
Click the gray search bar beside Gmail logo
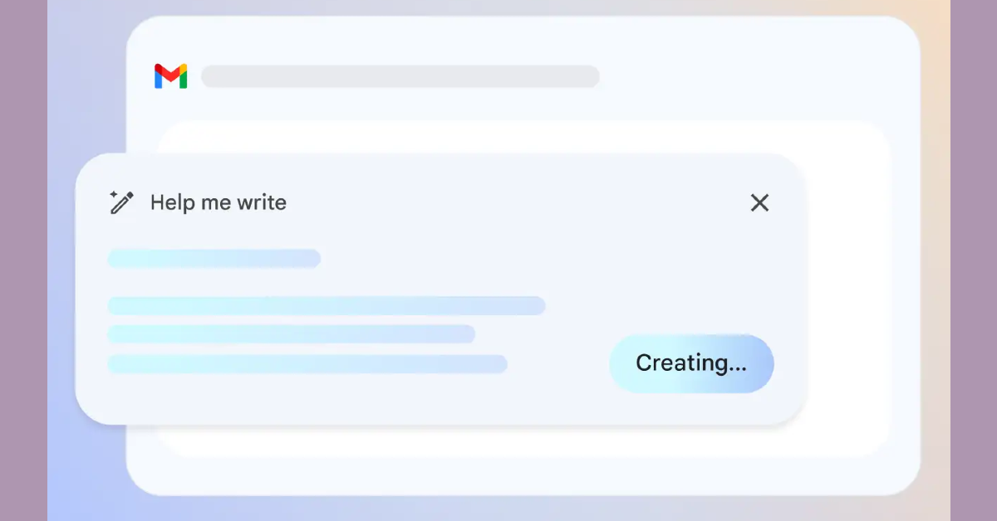click(x=400, y=76)
